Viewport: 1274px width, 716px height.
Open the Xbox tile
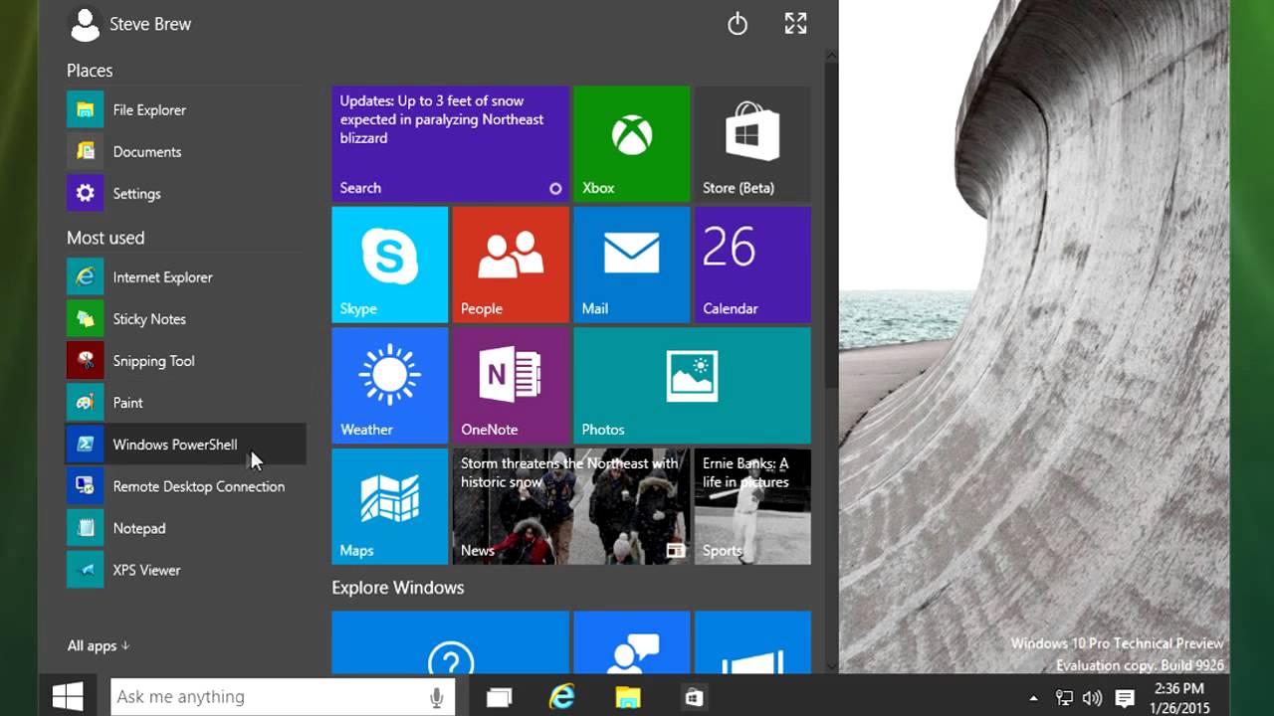631,144
